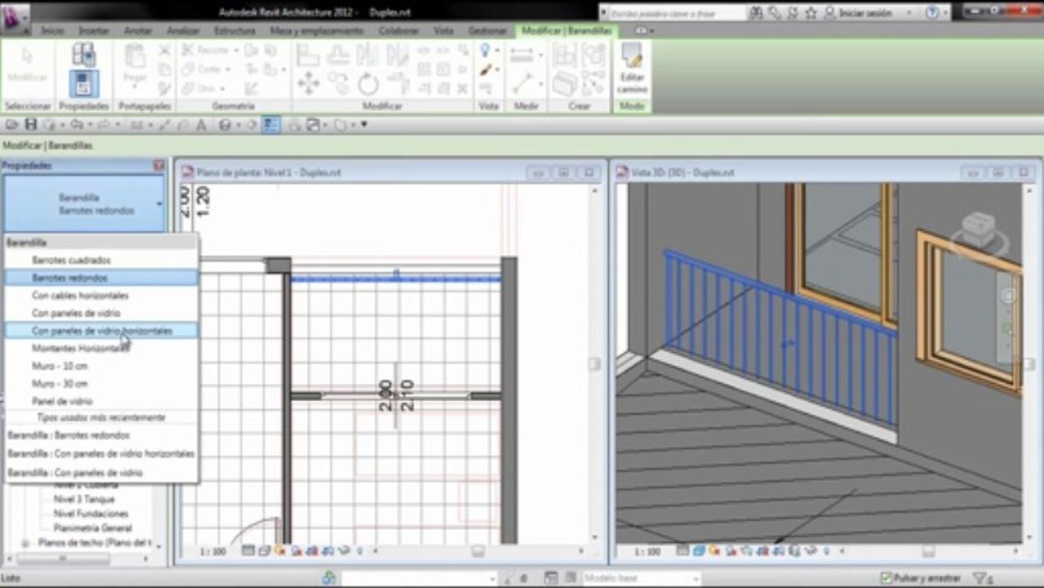This screenshot has width=1044, height=588.
Task: Choose Con paneles de vidrio horizontales type
Action: point(101,331)
